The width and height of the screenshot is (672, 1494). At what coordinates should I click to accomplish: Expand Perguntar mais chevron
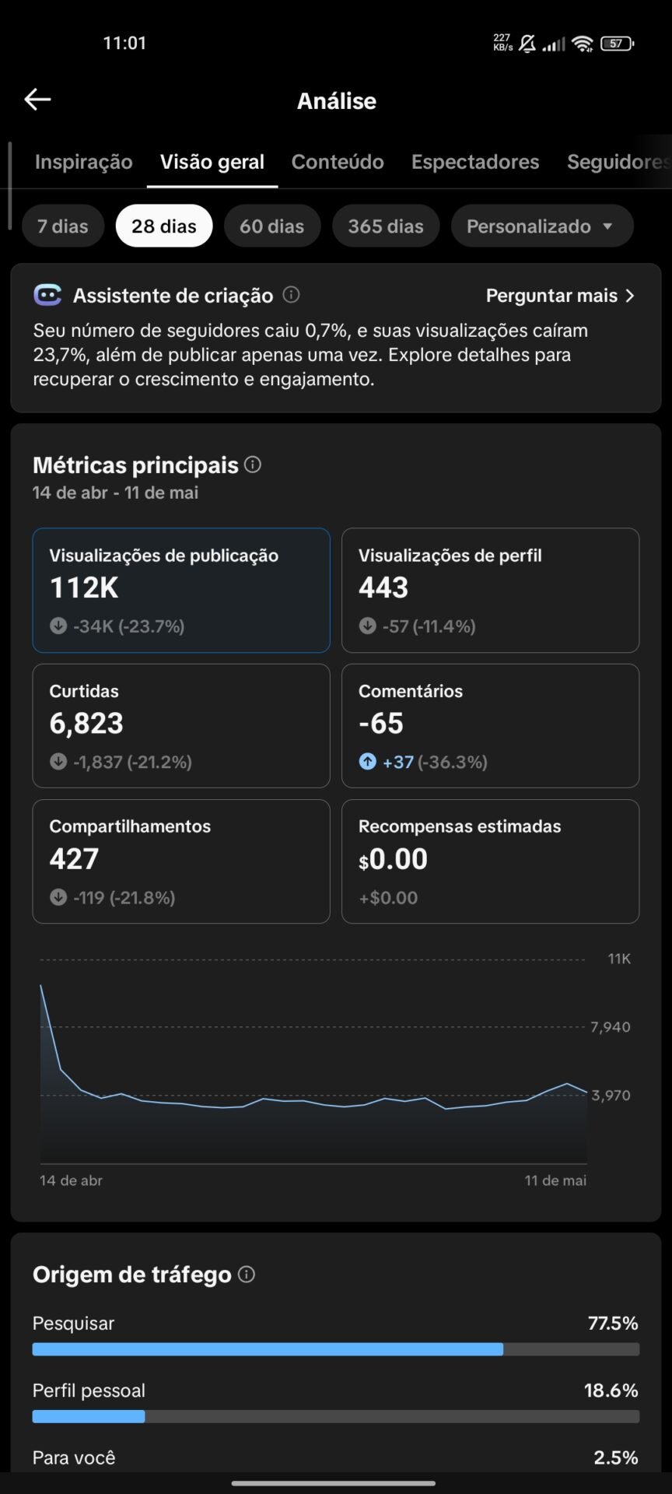[x=630, y=296]
